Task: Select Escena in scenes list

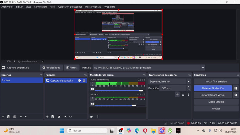Action: [22, 80]
